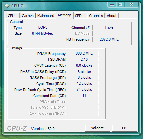Select the Mainboard tab
143x139 pixels.
click(46, 16)
